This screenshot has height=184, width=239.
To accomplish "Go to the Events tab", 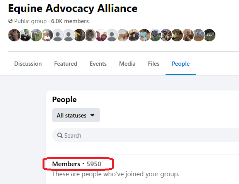I will [x=98, y=64].
